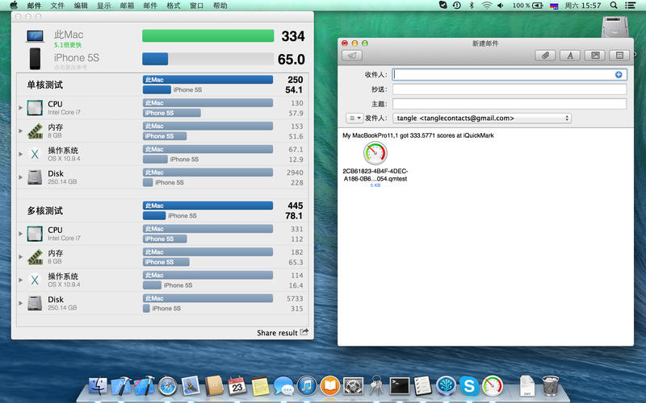The image size is (646, 403).
Task: Click the input source flag icon
Action: (x=554, y=6)
